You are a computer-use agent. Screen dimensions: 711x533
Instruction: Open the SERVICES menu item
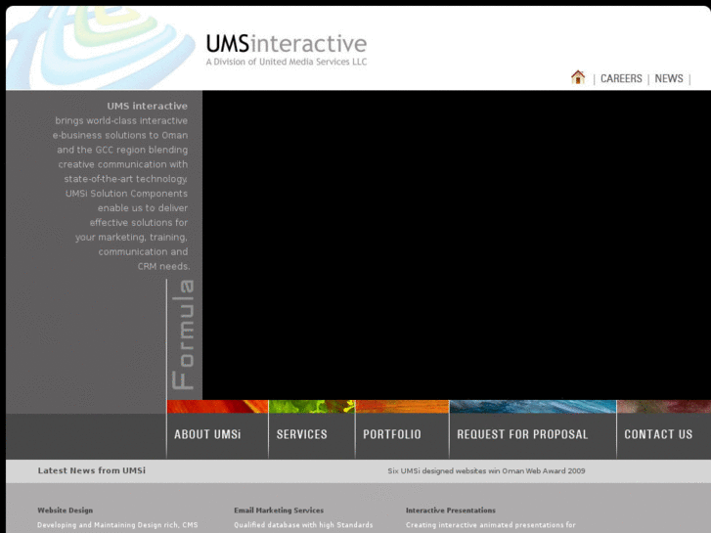coord(301,434)
